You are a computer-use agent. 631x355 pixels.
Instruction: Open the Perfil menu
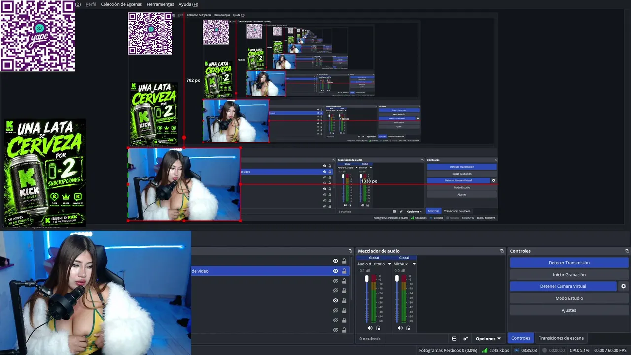tap(91, 4)
